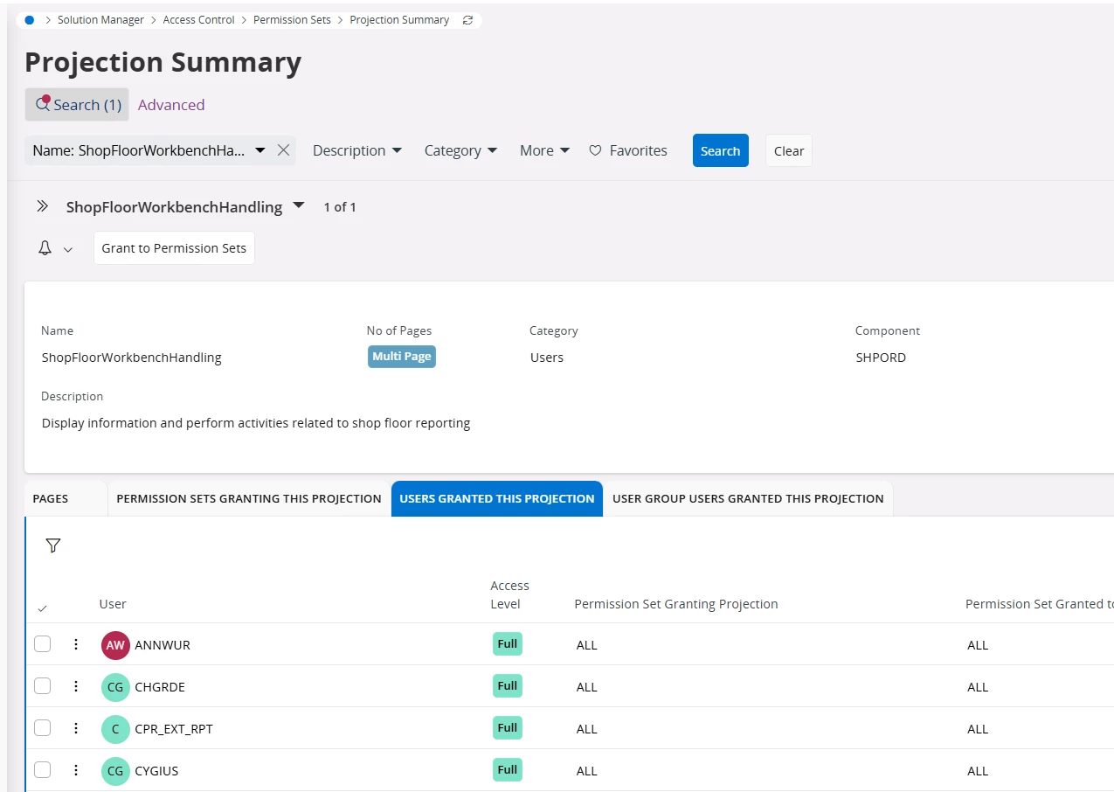This screenshot has width=1114, height=792.
Task: Click the CHGRDE user name
Action: pos(160,687)
